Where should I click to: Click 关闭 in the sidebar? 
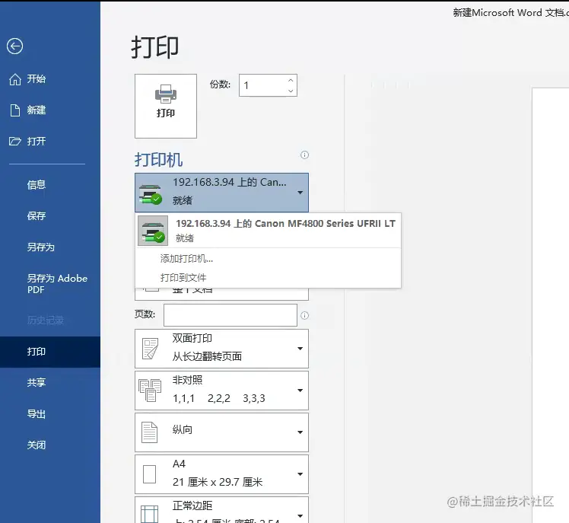37,445
